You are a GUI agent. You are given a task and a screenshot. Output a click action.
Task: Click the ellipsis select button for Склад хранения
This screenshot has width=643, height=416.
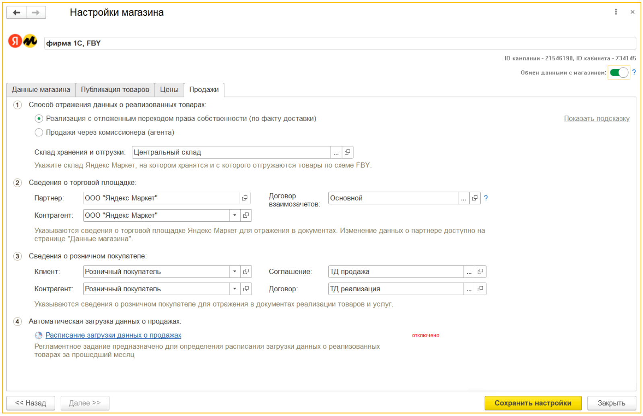tap(336, 152)
